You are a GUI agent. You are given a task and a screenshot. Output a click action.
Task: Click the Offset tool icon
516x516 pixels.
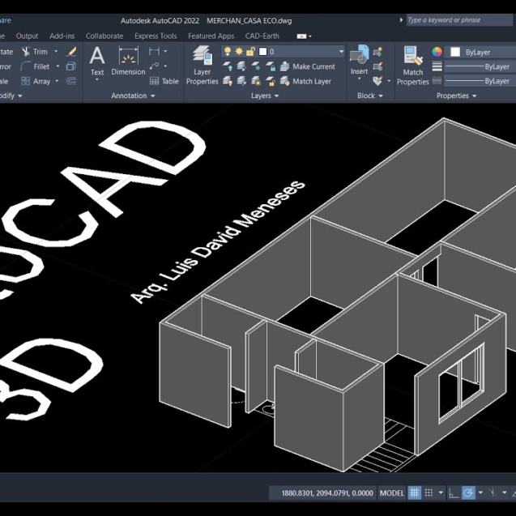71,81
